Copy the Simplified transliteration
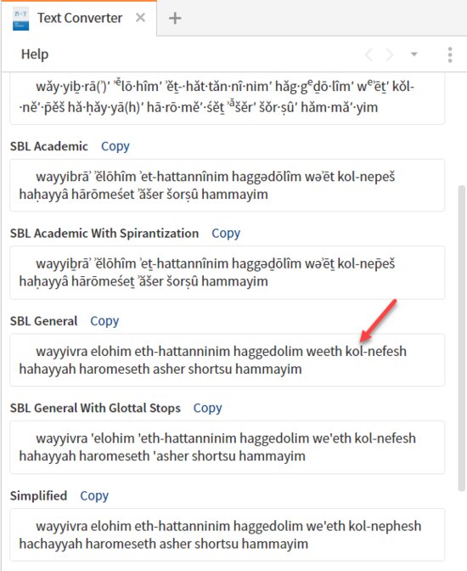This screenshot has width=467, height=571. [x=94, y=495]
